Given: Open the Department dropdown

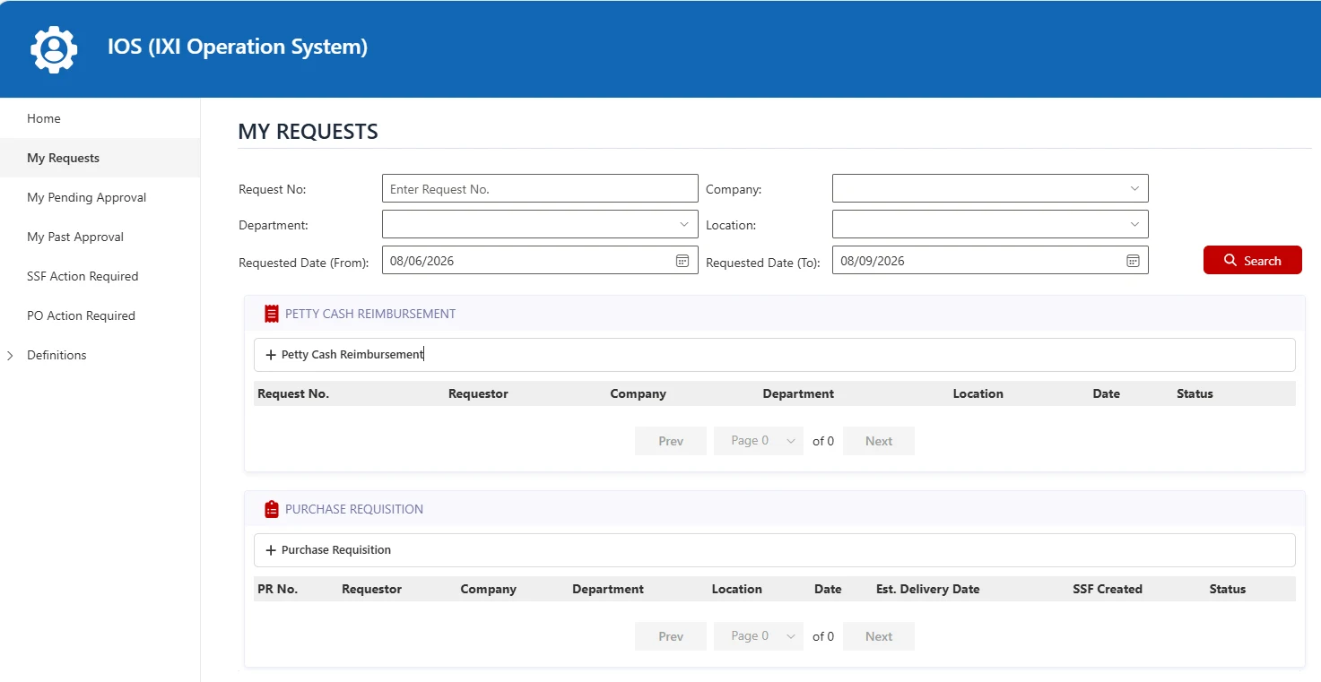Looking at the screenshot, I should coord(540,224).
